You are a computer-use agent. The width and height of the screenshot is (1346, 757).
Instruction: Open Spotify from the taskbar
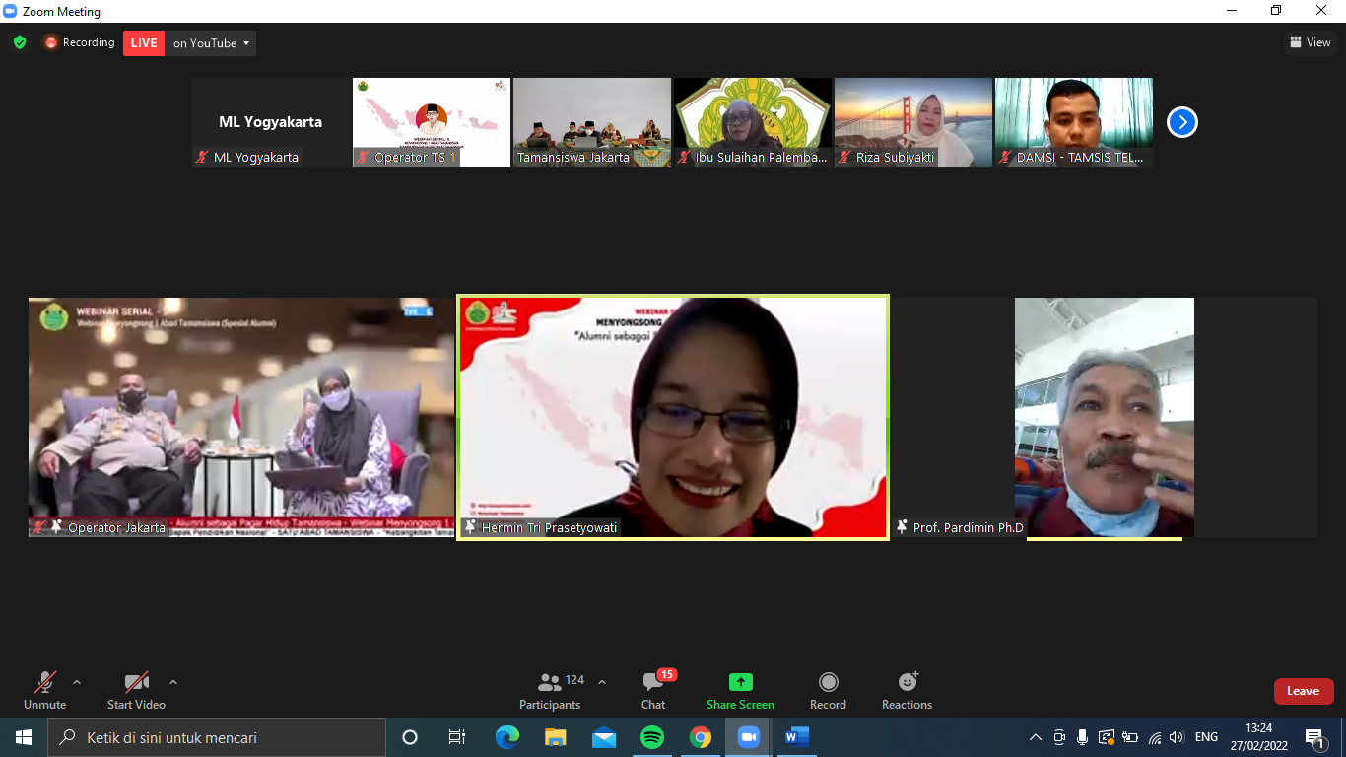[x=651, y=737]
